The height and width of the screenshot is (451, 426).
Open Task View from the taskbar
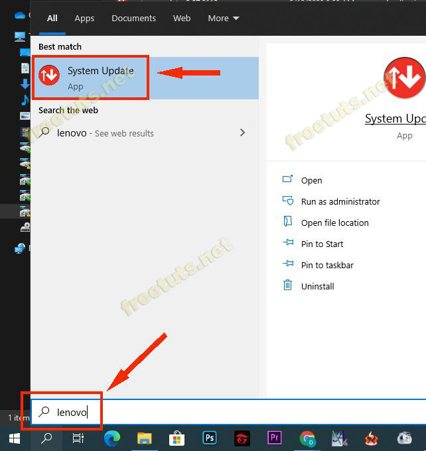78,438
